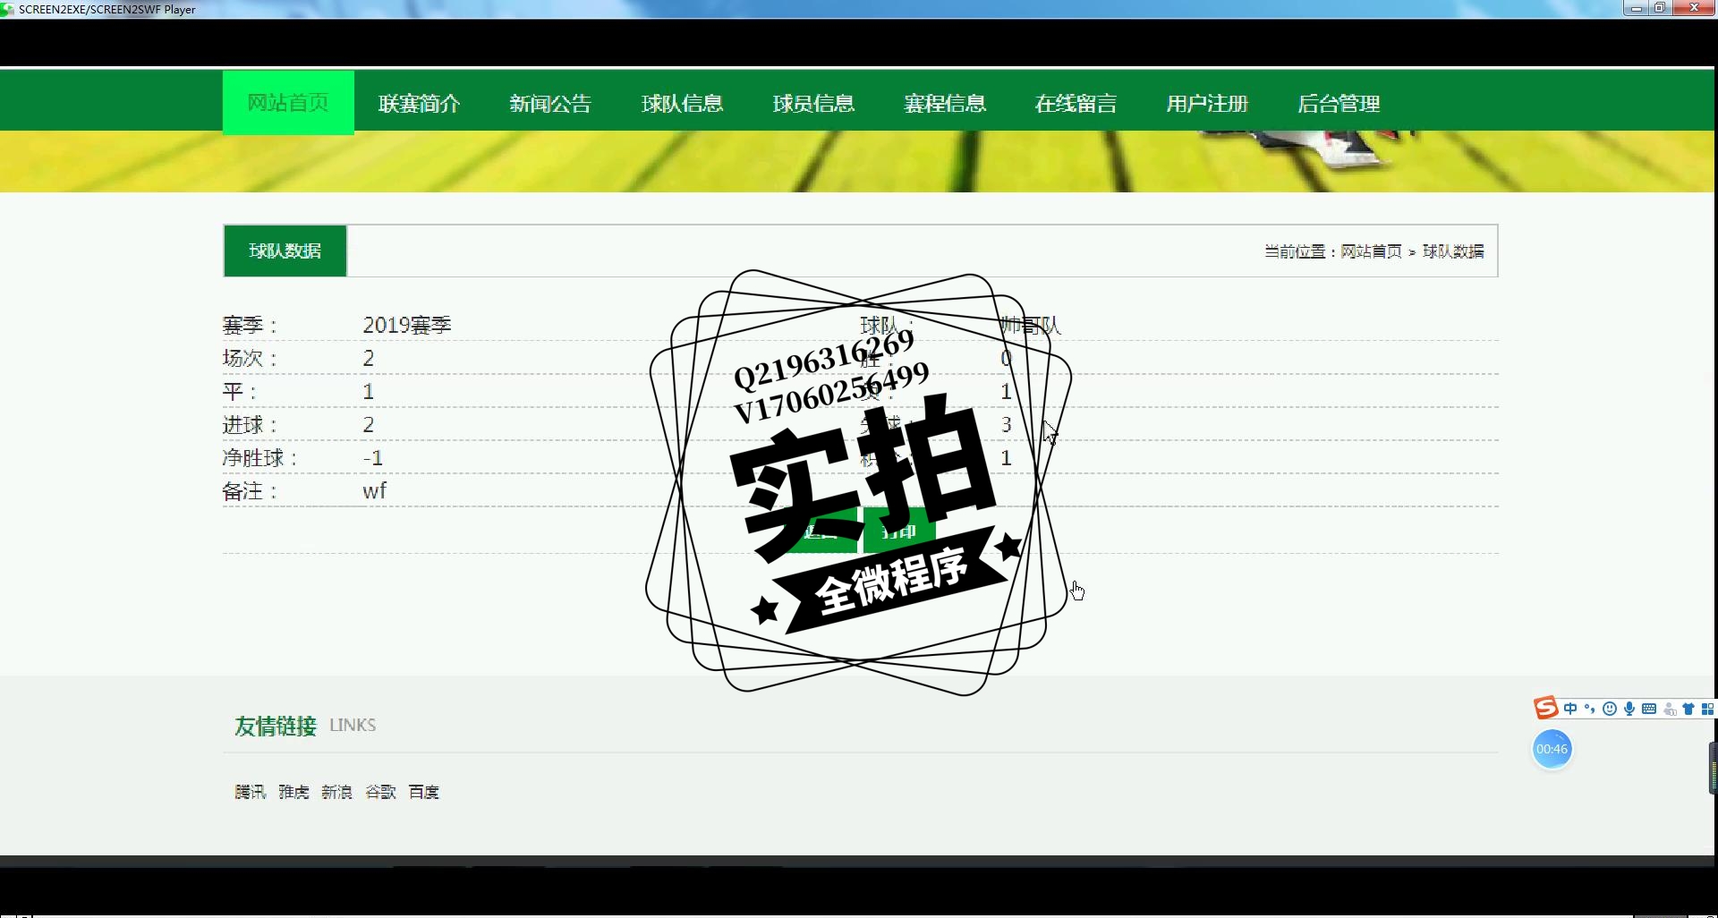Click the Sogou input method logo
The image size is (1718, 918).
1546,709
